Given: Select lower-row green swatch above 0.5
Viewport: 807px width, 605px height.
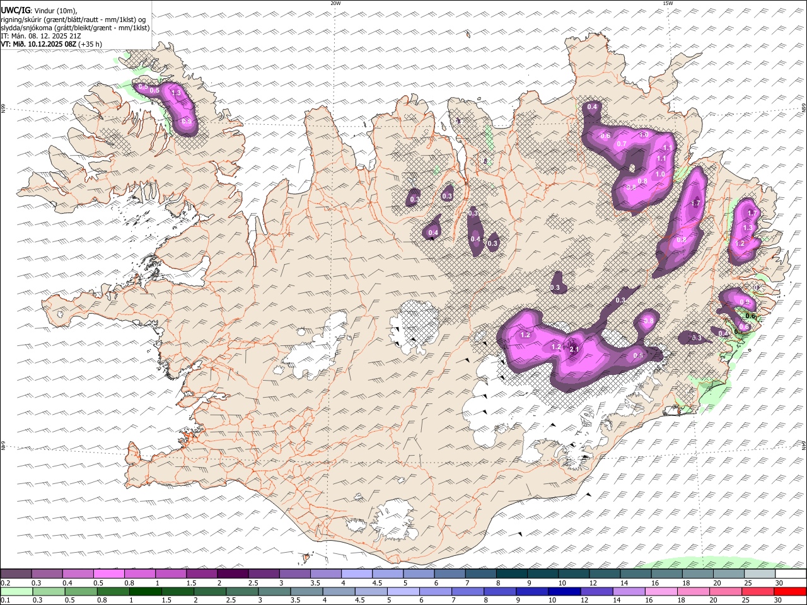Looking at the screenshot, I should (81, 592).
